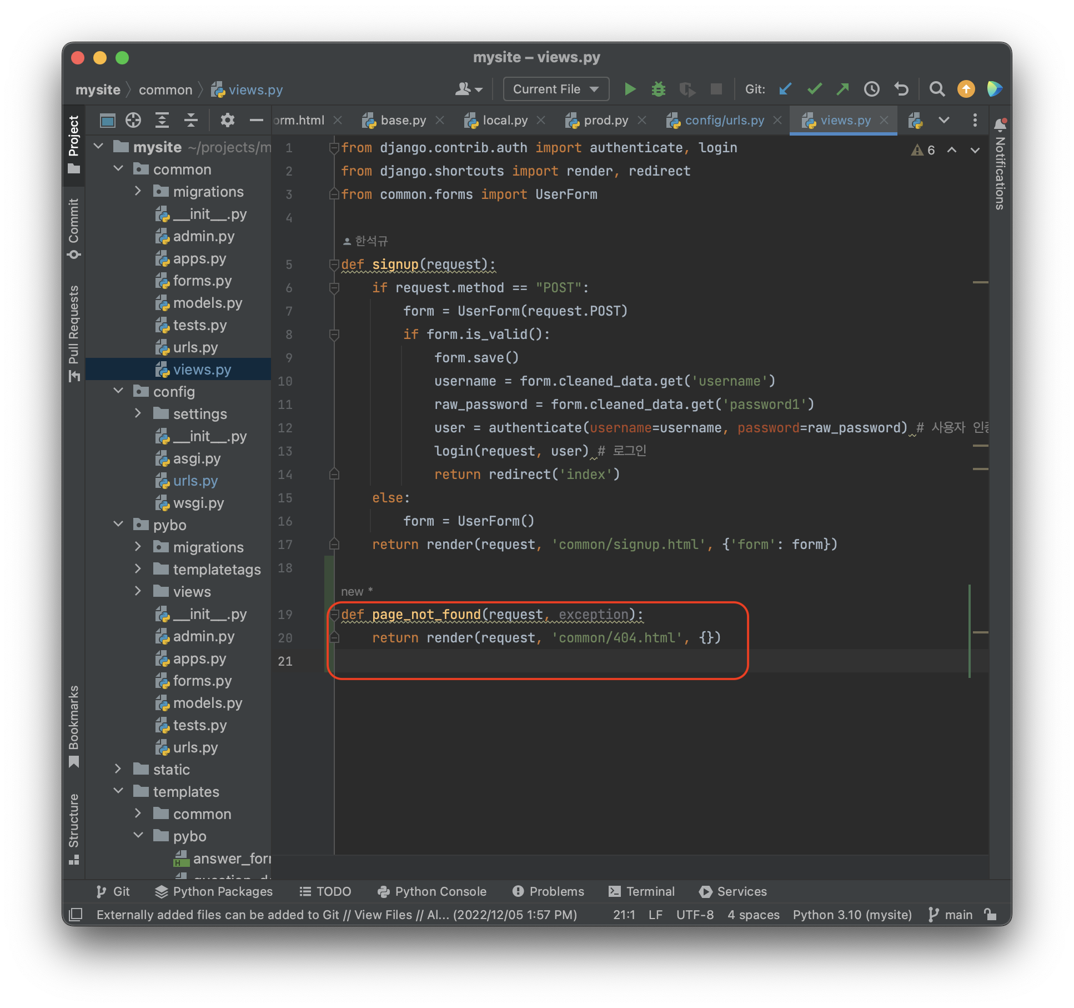
Task: Toggle the Project tool window
Action: (74, 143)
